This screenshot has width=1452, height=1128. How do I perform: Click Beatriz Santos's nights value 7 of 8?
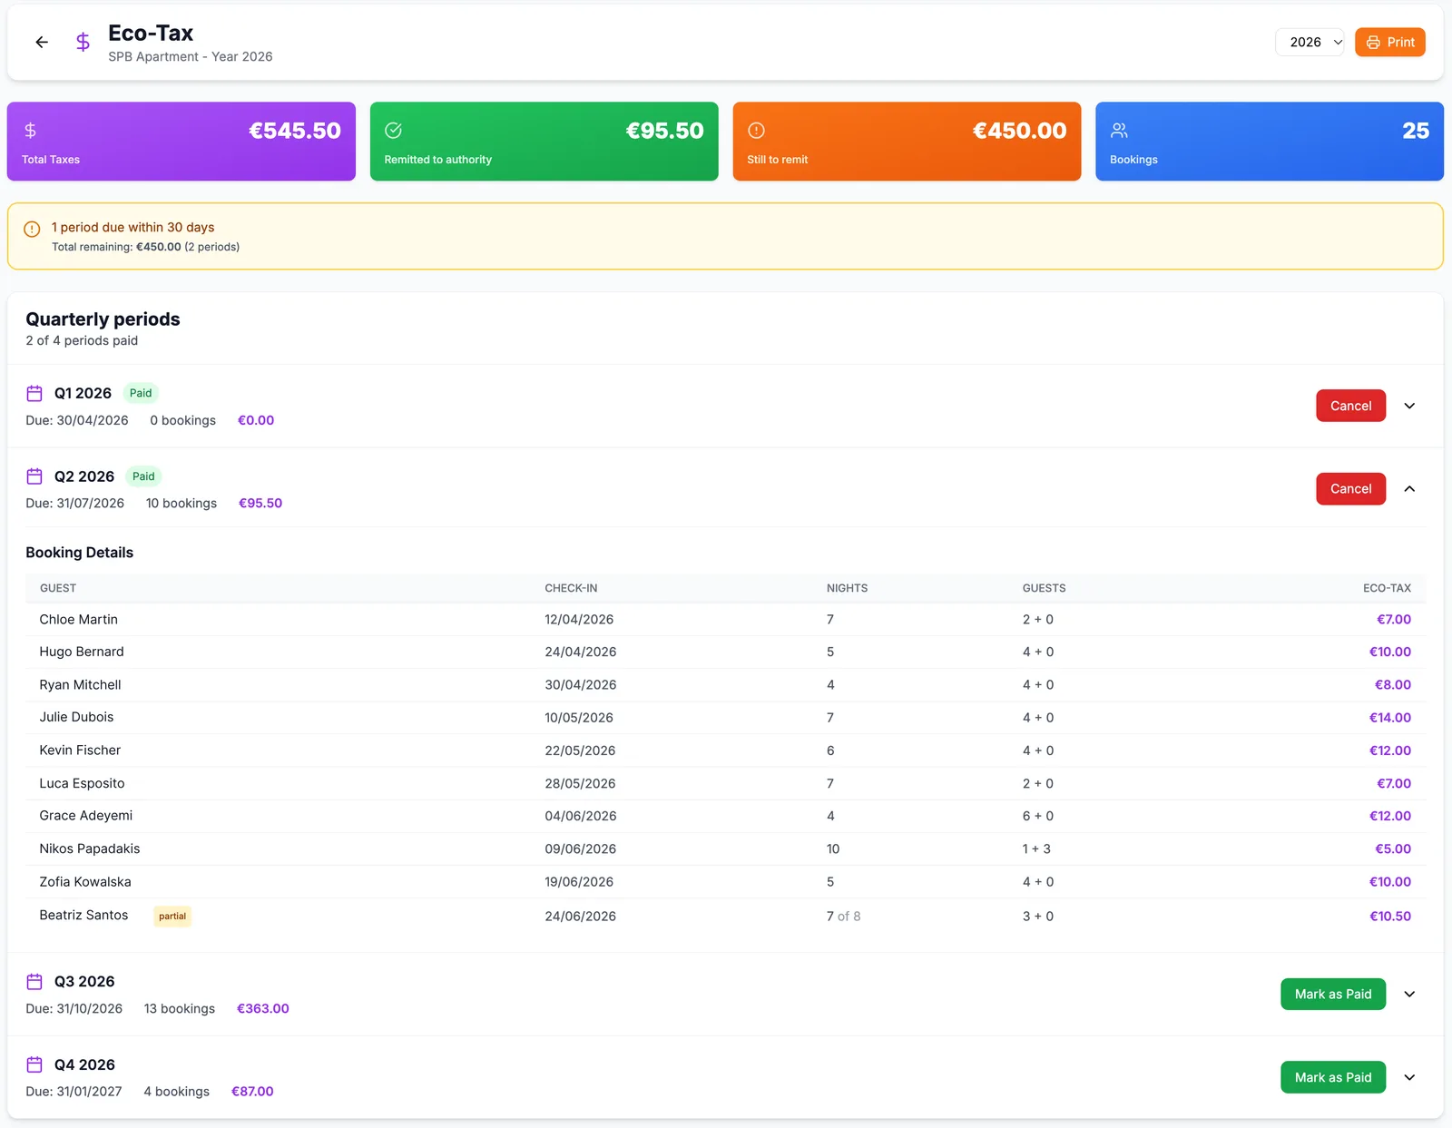coord(843,917)
